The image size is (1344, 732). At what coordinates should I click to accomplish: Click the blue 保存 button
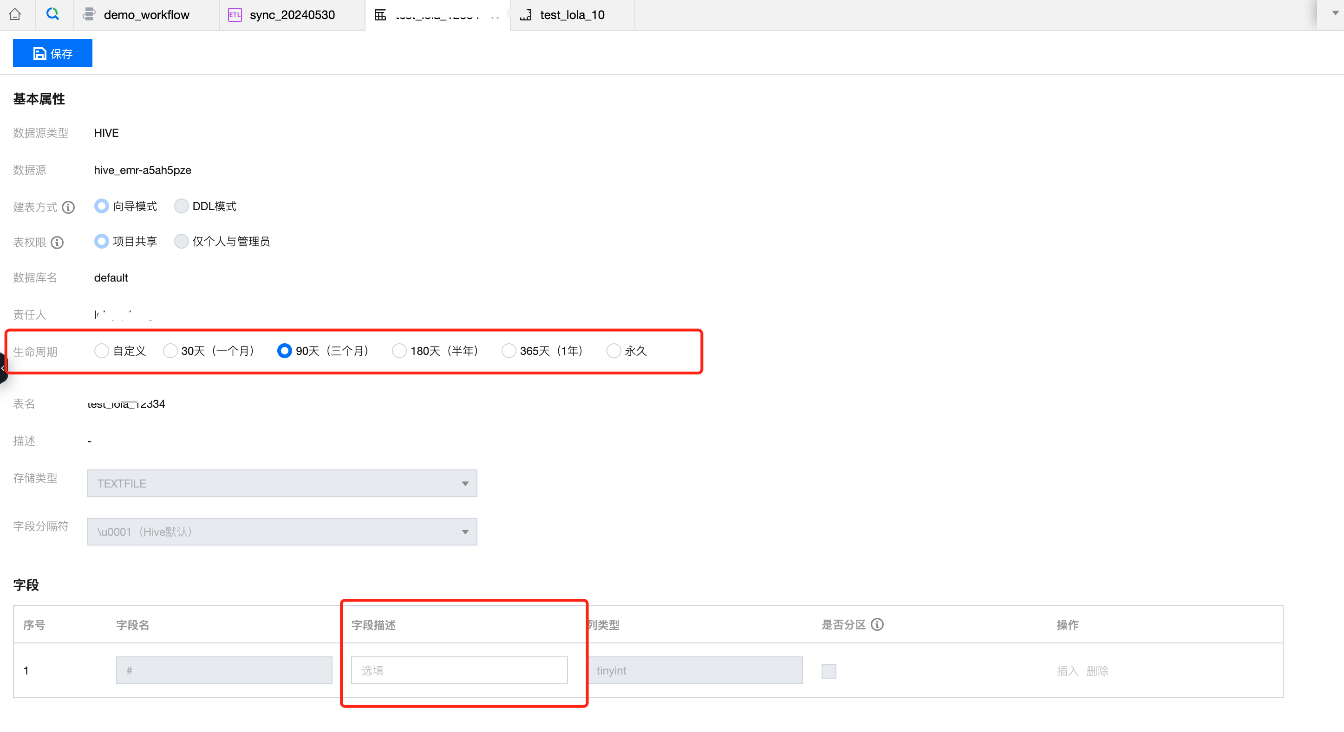[x=52, y=53]
